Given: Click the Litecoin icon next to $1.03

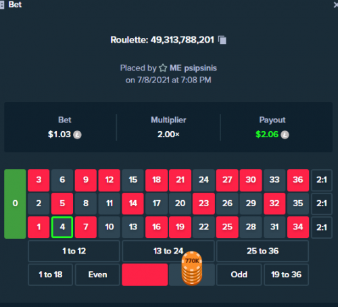Looking at the screenshot, I should (x=77, y=135).
